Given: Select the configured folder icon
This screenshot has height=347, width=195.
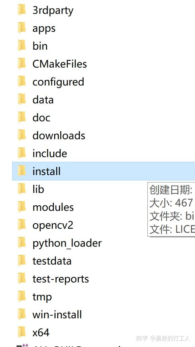Looking at the screenshot, I should coord(22,82).
